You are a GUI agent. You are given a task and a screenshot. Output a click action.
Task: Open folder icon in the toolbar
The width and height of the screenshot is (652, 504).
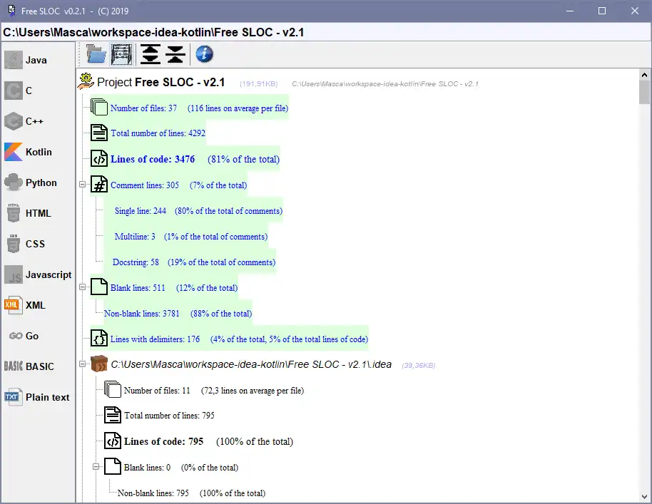click(x=96, y=54)
